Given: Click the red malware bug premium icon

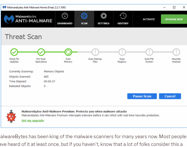Looking at the screenshot, I should (11, 116).
